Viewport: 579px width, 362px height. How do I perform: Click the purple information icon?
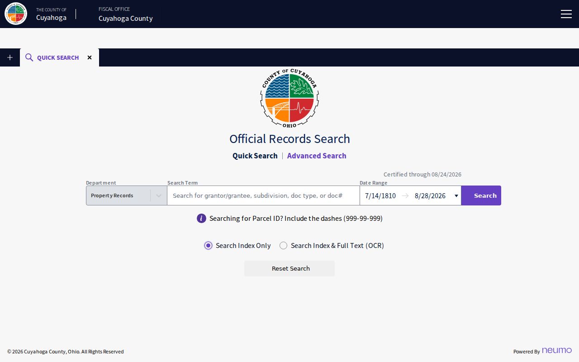click(201, 219)
